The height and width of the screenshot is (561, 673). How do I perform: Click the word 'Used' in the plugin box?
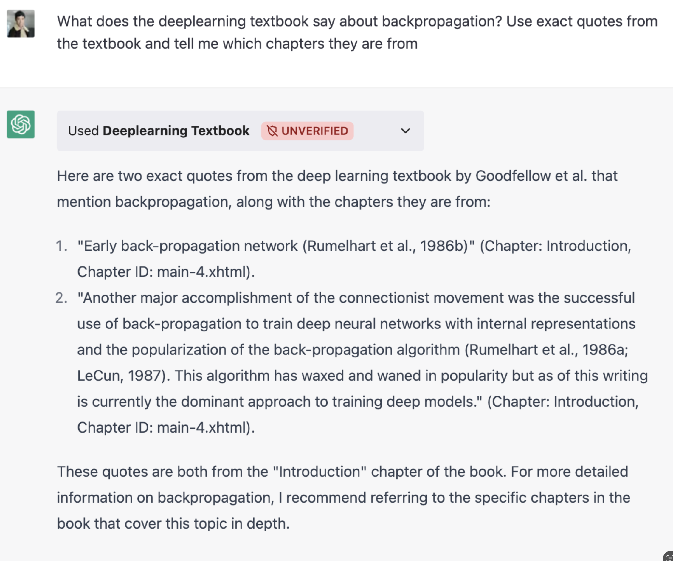[x=83, y=131]
